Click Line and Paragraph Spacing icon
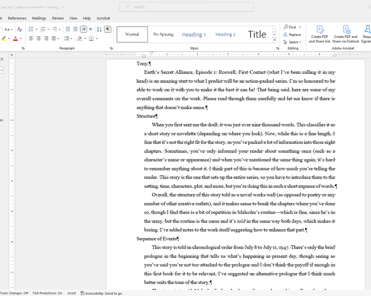The height and width of the screenshot is (296, 371). (x=67, y=38)
